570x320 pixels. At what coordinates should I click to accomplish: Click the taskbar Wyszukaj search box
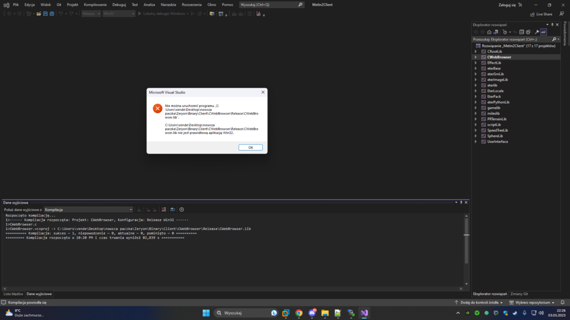coord(246,313)
